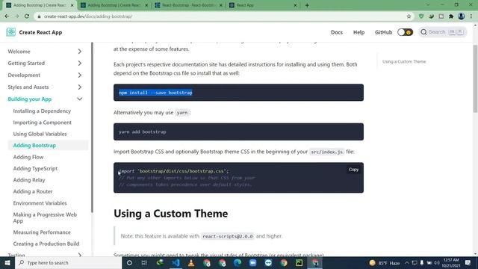Open Microsoft Edge from taskbar
This screenshot has width=478, height=269.
[x=238, y=262]
